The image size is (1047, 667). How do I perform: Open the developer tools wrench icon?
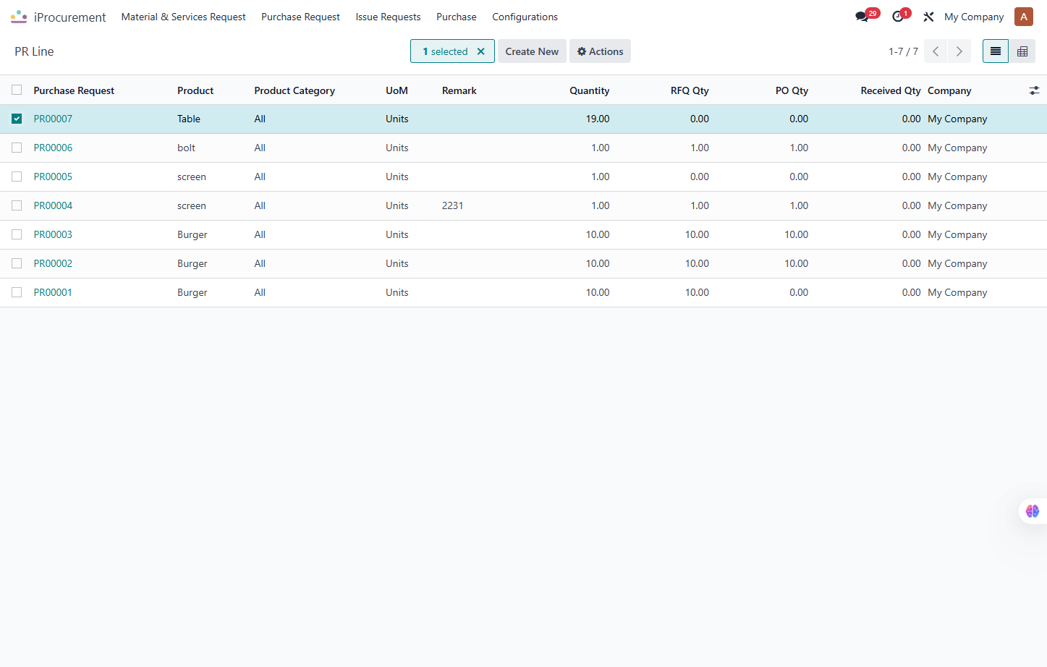(928, 17)
